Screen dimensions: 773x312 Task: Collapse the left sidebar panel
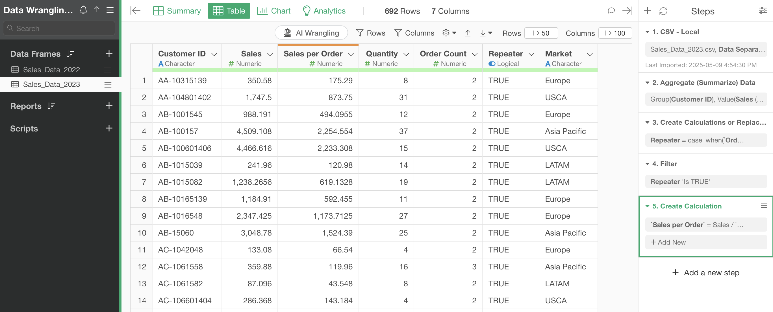click(x=135, y=11)
